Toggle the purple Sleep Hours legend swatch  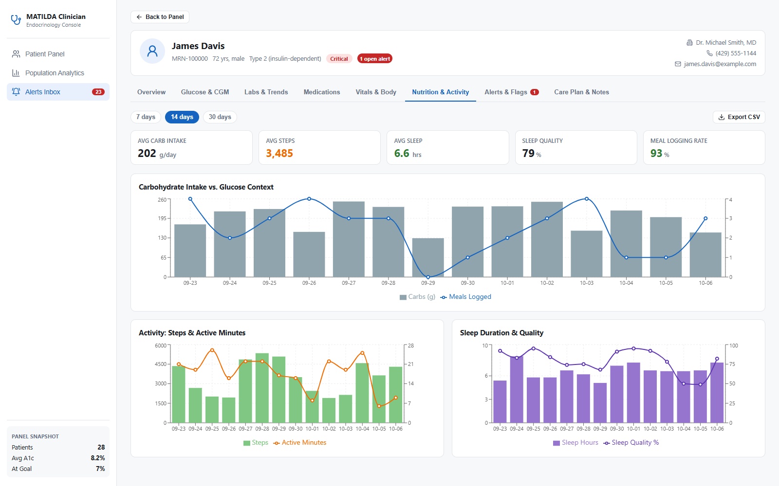click(x=556, y=443)
